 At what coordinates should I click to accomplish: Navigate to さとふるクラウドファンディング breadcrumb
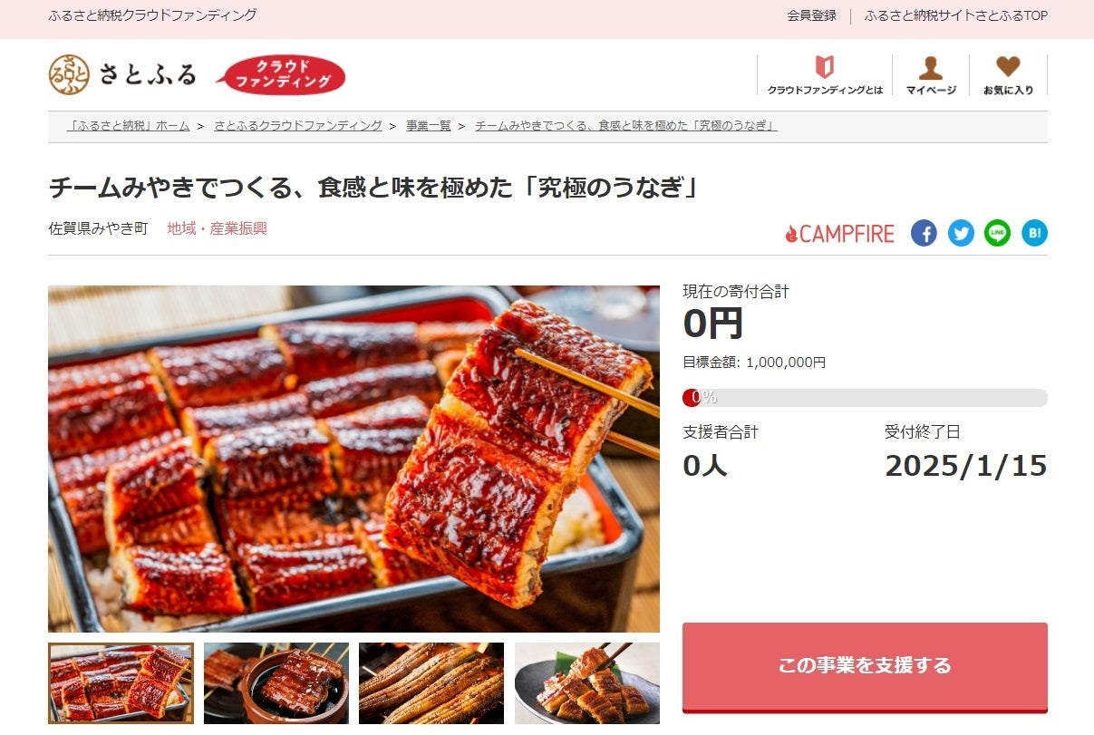pyautogui.click(x=298, y=126)
